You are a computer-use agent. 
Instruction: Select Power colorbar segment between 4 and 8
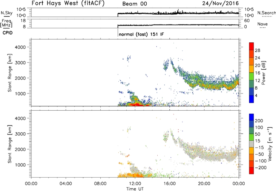(x=252, y=92)
